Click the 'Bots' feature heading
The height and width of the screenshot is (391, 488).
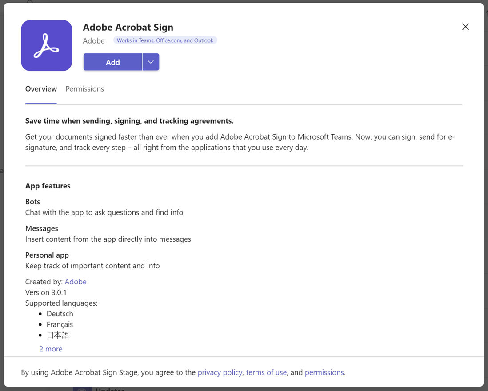33,202
